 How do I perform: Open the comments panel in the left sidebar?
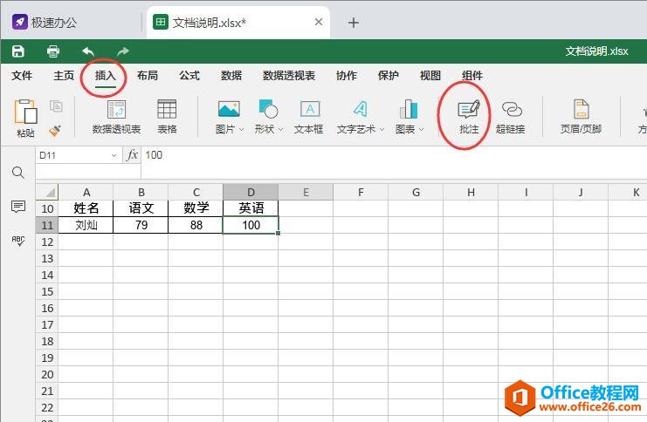18,206
